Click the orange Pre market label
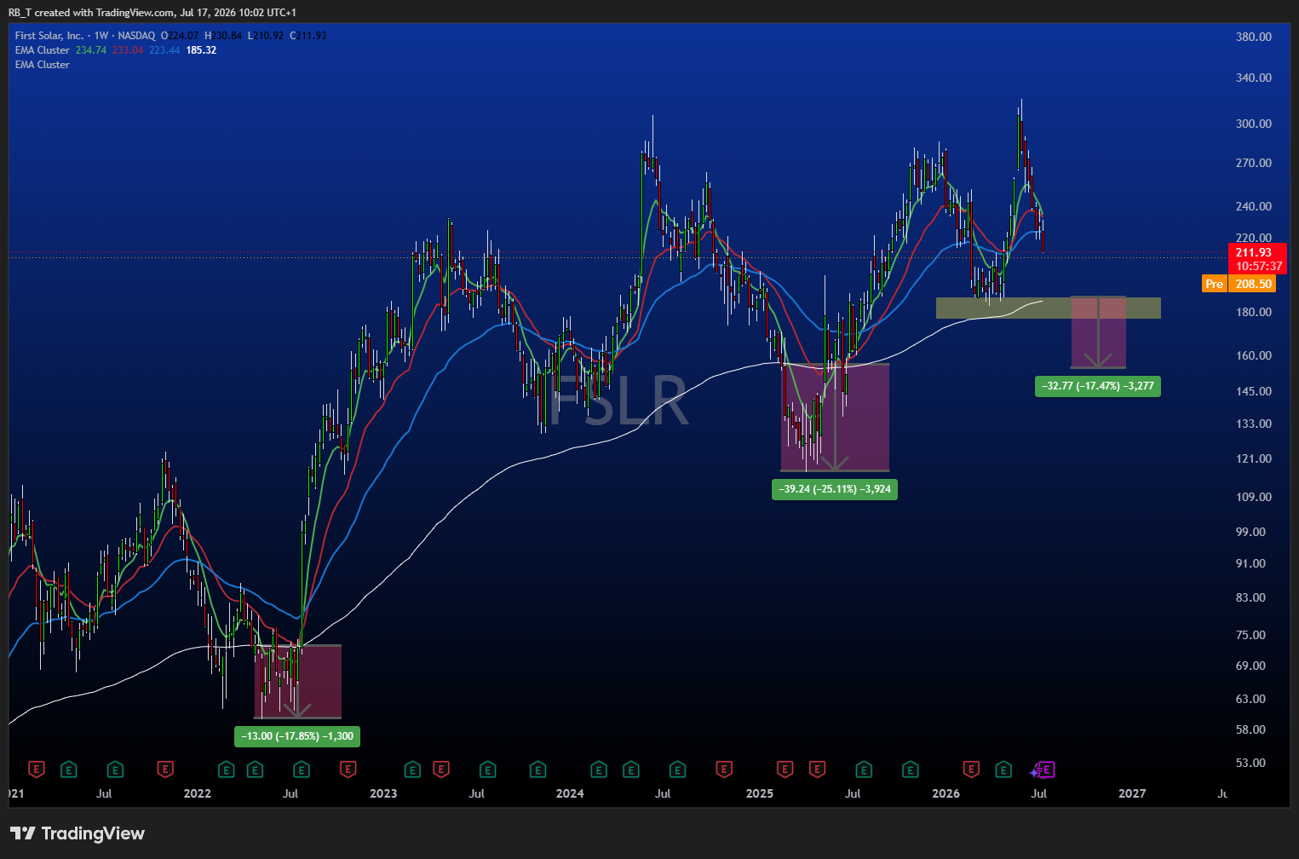This screenshot has width=1299, height=859. click(1214, 284)
